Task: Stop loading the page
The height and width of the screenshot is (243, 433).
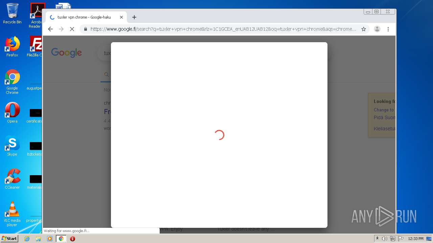Action: coord(72,29)
